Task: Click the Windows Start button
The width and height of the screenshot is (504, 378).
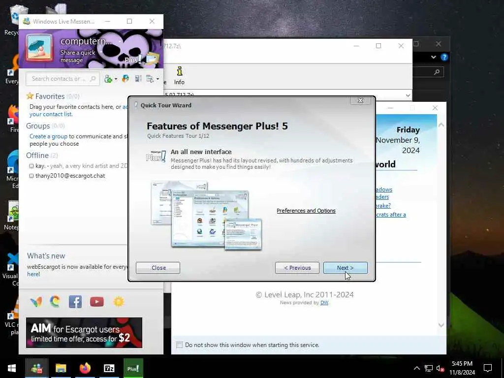Action: (12, 368)
